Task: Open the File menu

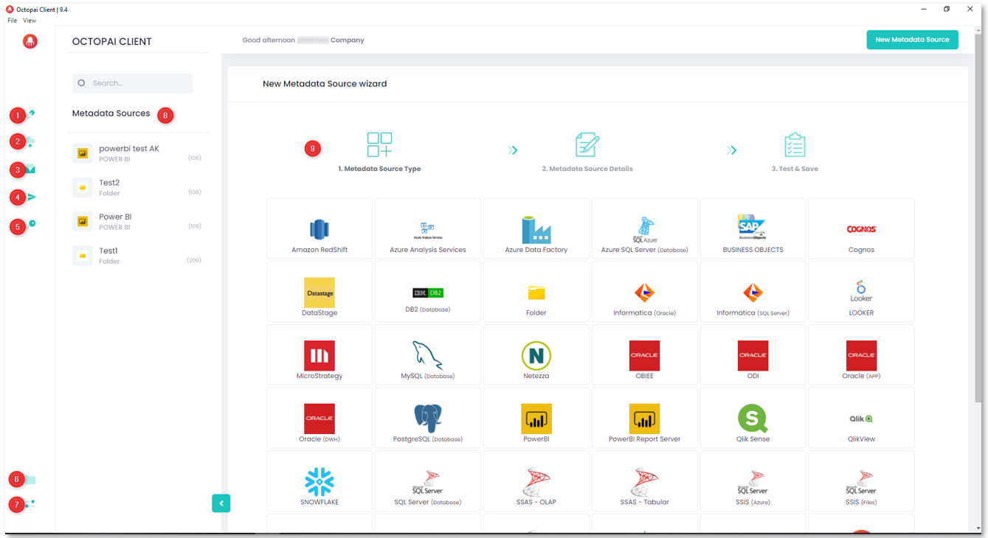Action: coord(12,21)
